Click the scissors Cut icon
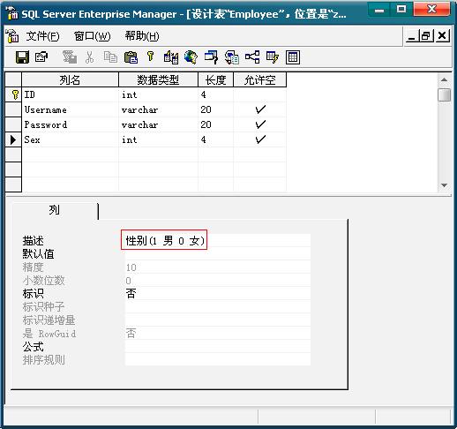 (89, 57)
